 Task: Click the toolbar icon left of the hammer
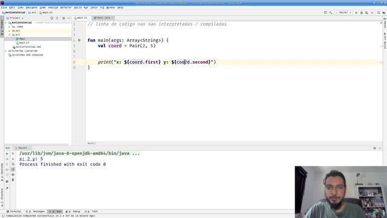[325, 13]
